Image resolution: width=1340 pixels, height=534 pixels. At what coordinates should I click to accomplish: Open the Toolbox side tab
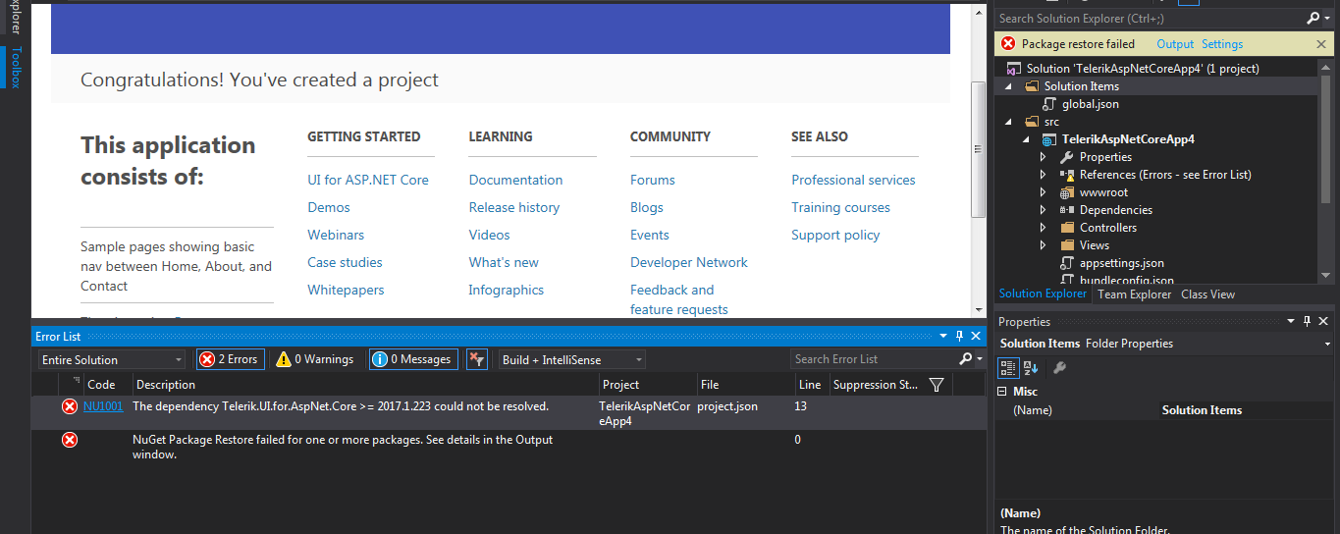16,67
